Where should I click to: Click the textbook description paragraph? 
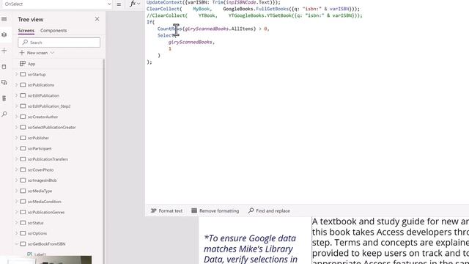click(391, 241)
